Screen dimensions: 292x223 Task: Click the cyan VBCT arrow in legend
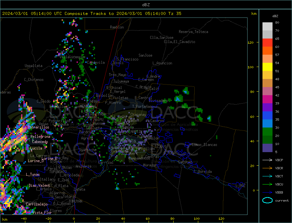(268, 176)
